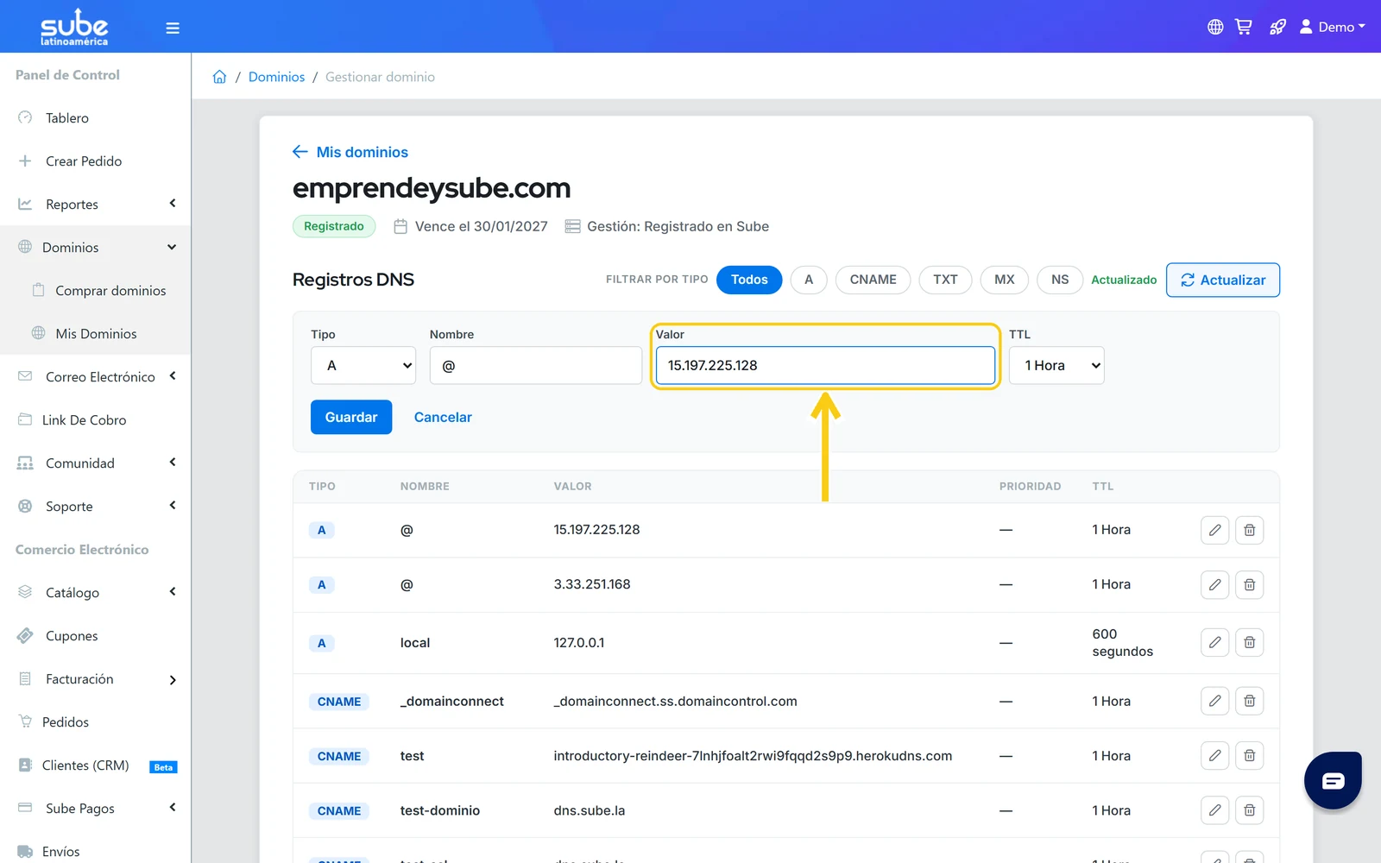Go back to Mis dominios

[350, 152]
